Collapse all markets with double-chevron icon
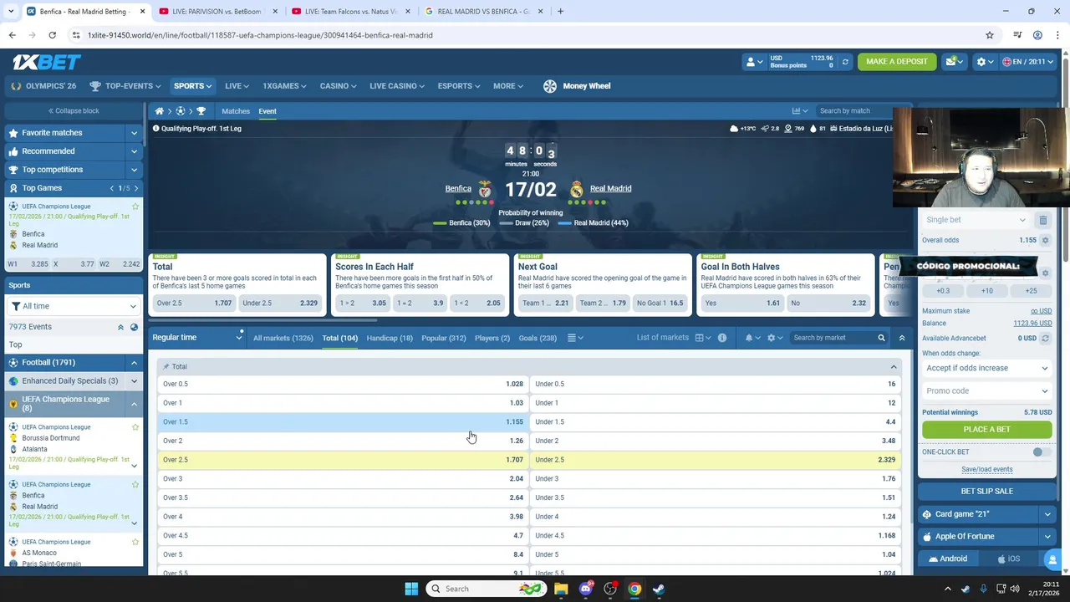Image resolution: width=1070 pixels, height=602 pixels. 901,338
